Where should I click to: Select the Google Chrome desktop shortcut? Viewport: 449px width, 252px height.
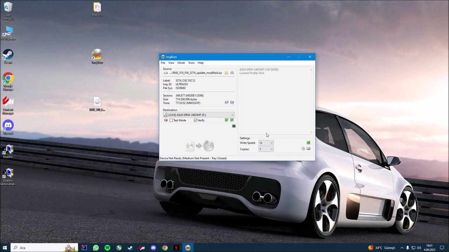8,82
